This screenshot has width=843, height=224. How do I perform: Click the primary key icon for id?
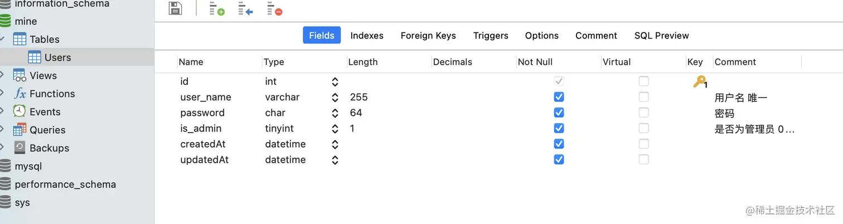point(700,82)
